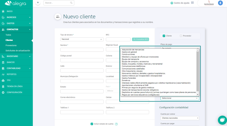Open the chat support bubble
The height and width of the screenshot is (126, 227).
pos(222,120)
